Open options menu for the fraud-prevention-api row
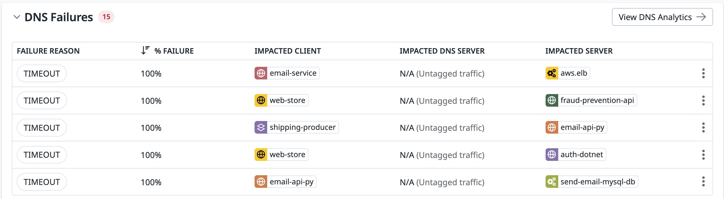This screenshot has width=724, height=199. [704, 100]
